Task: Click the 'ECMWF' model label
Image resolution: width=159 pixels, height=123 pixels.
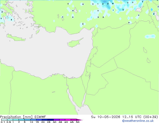Action: pyautogui.click(x=40, y=117)
